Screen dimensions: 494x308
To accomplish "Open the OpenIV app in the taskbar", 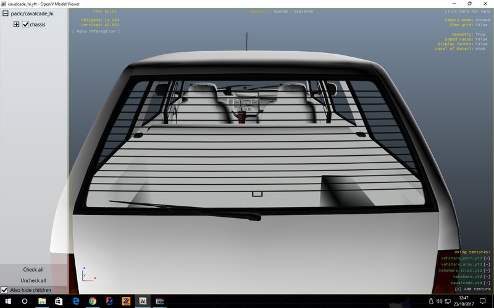I will click(143, 301).
